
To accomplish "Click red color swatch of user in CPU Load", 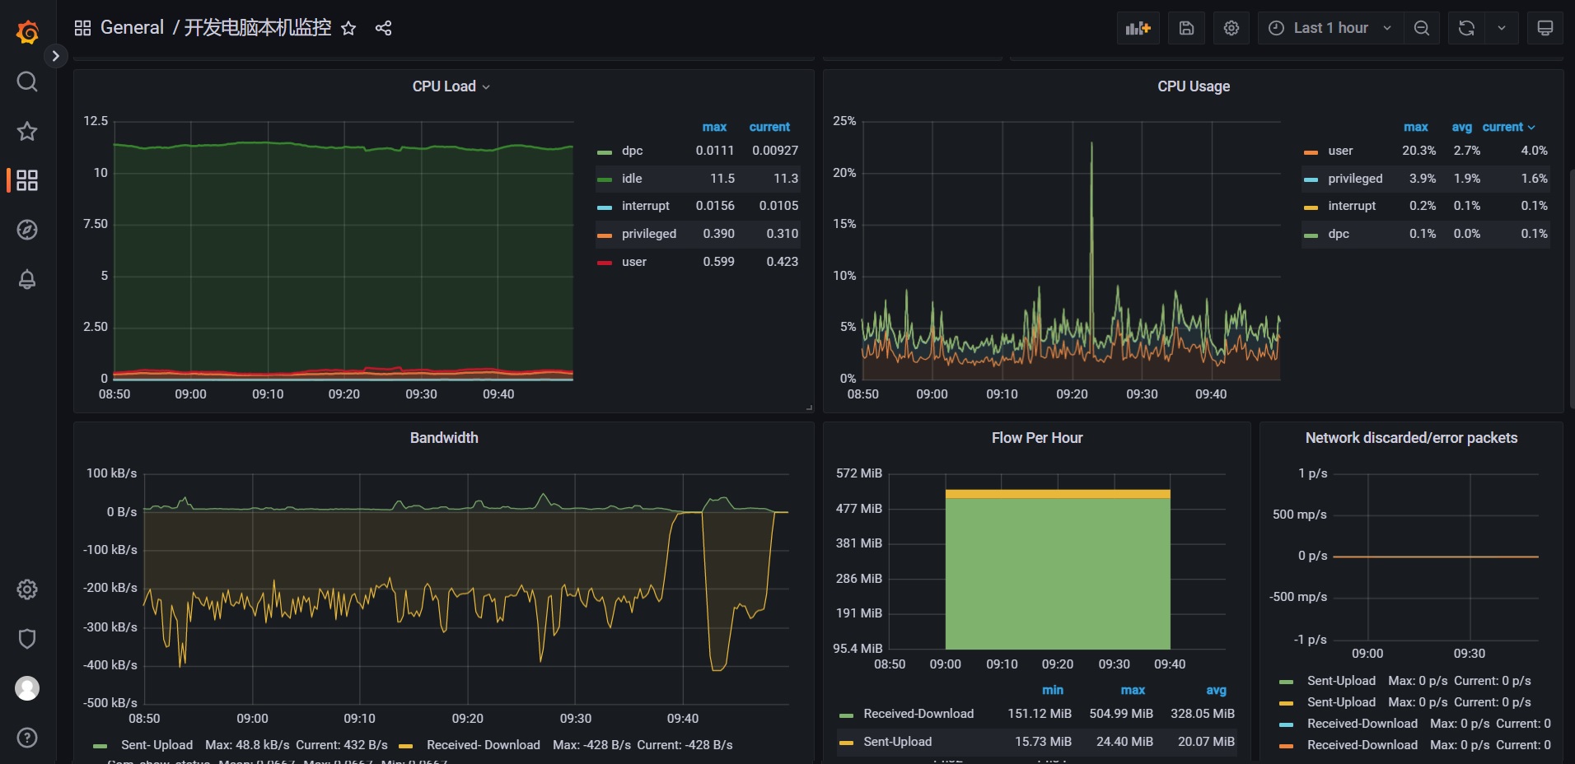I will point(605,263).
